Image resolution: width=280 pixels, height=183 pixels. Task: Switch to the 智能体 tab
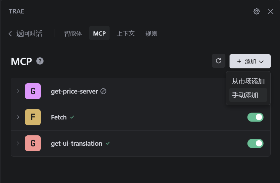click(x=73, y=33)
